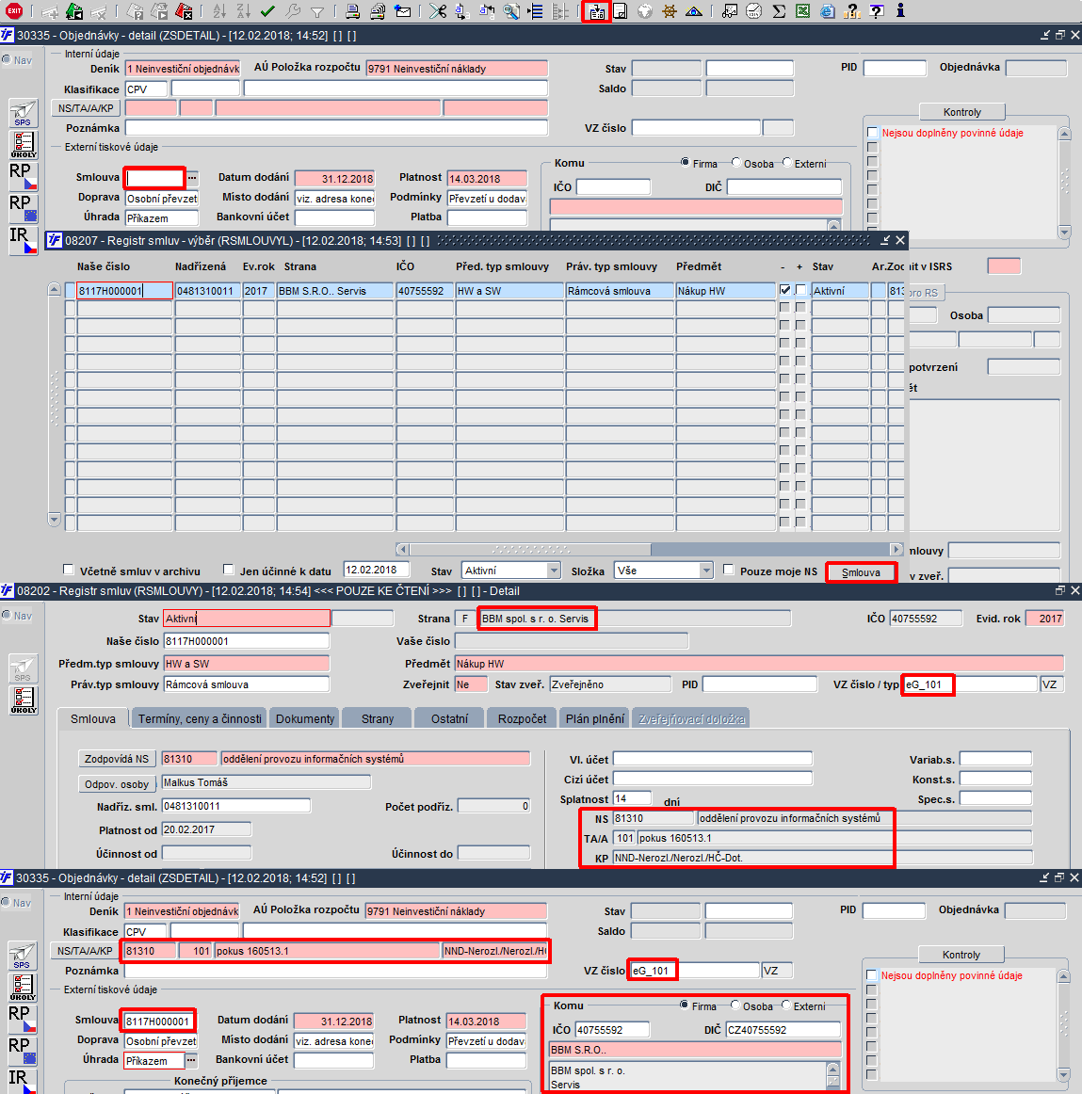The width and height of the screenshot is (1082, 1094).
Task: Toggle 'Nejsou doplněny povinné údaje' checkbox in top window
Action: 872,133
